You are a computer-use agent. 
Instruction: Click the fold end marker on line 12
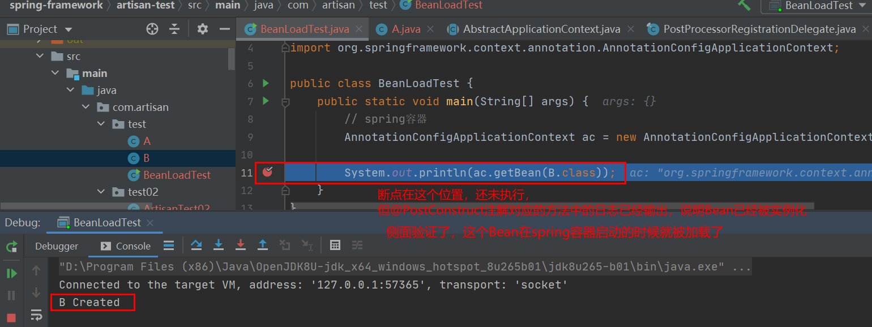pos(285,190)
